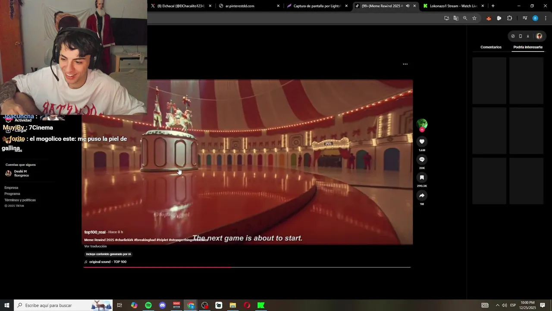Open the three-dot video options menu
The image size is (552, 311).
pyautogui.click(x=405, y=64)
